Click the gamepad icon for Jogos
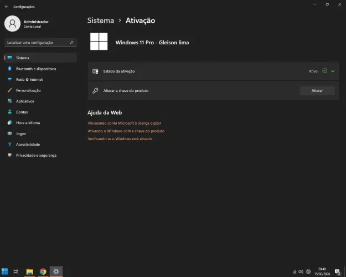 coord(10,133)
